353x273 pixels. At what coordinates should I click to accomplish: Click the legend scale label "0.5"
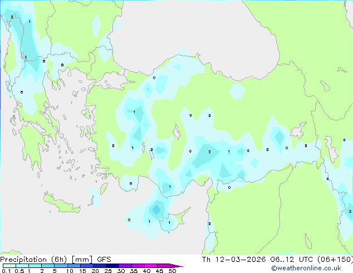click(19, 271)
